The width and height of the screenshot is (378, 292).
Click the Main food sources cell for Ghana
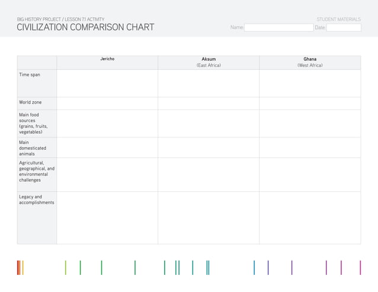click(x=310, y=123)
